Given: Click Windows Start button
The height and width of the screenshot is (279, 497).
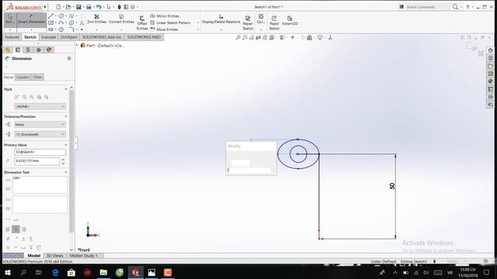Looking at the screenshot, I should [x=7, y=272].
